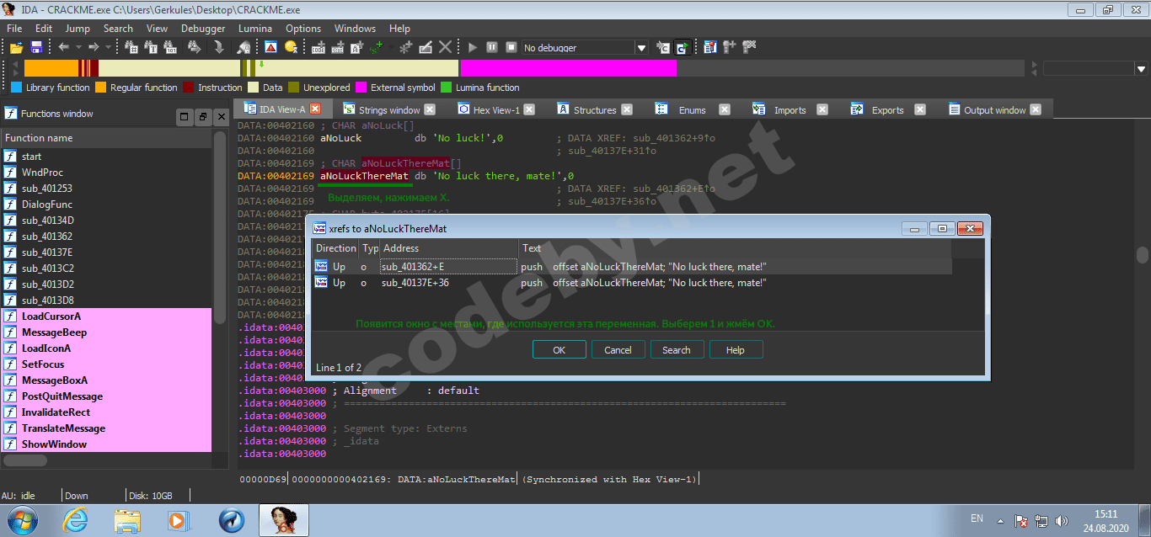
Task: Click the asterisk array toolbar icon
Action: click(406, 48)
